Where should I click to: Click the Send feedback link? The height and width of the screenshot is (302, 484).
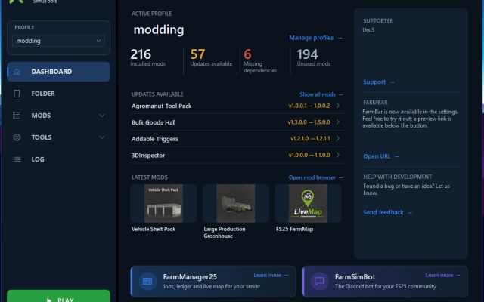click(387, 212)
